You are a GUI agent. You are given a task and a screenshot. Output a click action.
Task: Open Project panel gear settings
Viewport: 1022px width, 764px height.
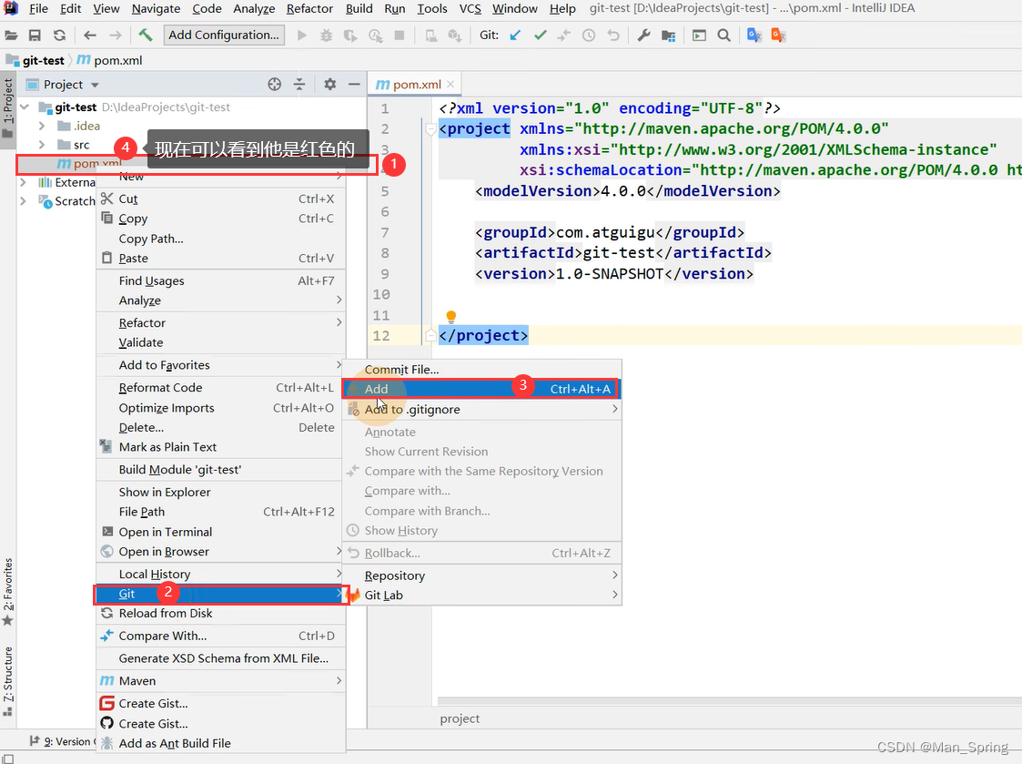click(x=329, y=84)
